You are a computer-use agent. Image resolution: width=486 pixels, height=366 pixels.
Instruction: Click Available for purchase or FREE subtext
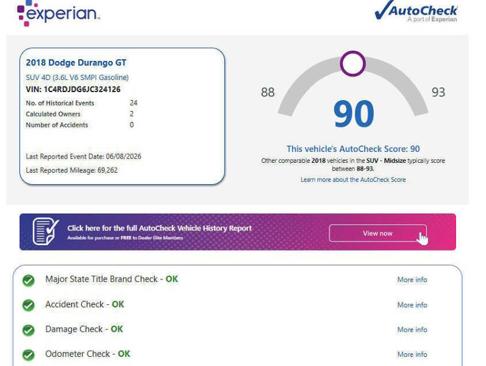click(125, 238)
